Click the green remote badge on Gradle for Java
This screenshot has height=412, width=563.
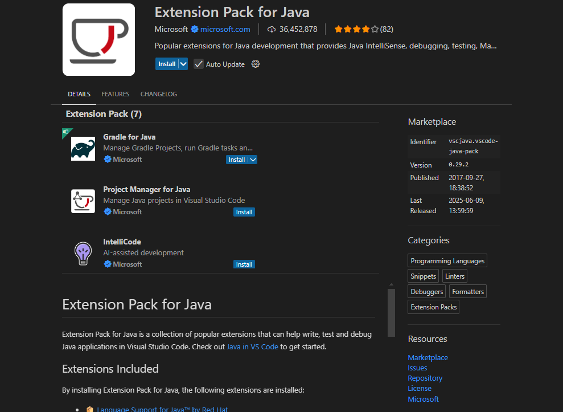click(x=66, y=132)
